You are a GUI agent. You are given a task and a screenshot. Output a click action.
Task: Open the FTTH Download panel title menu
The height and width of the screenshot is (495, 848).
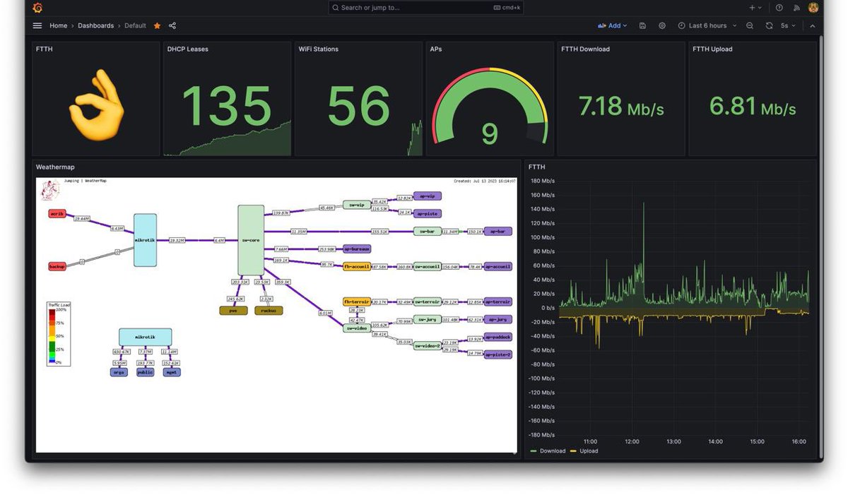[585, 49]
